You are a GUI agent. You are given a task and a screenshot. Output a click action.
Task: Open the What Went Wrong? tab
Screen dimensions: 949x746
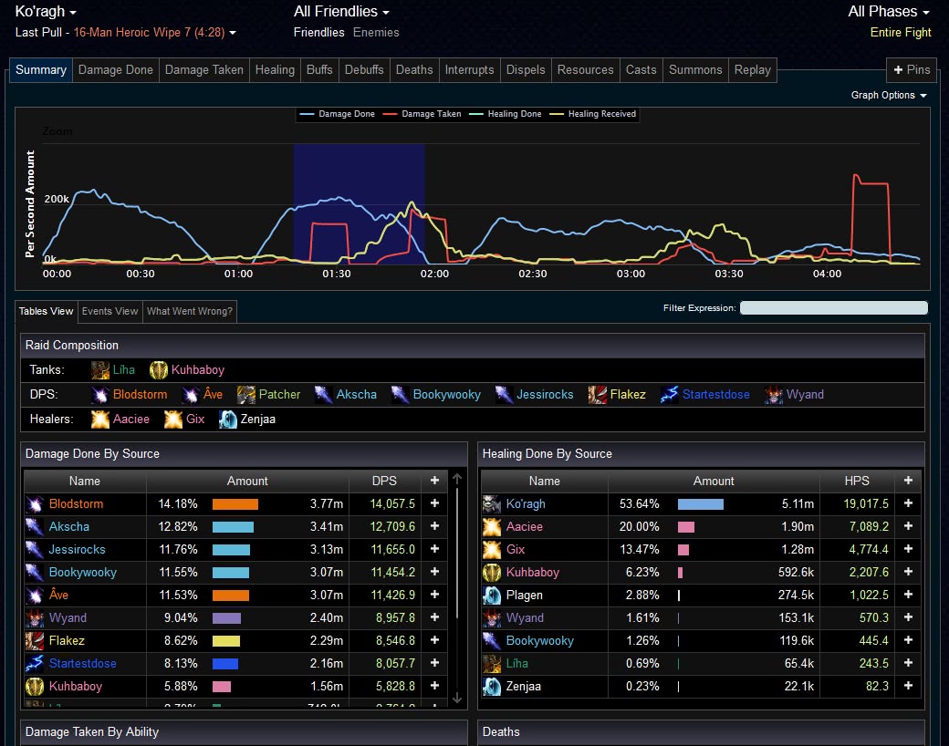(x=190, y=312)
